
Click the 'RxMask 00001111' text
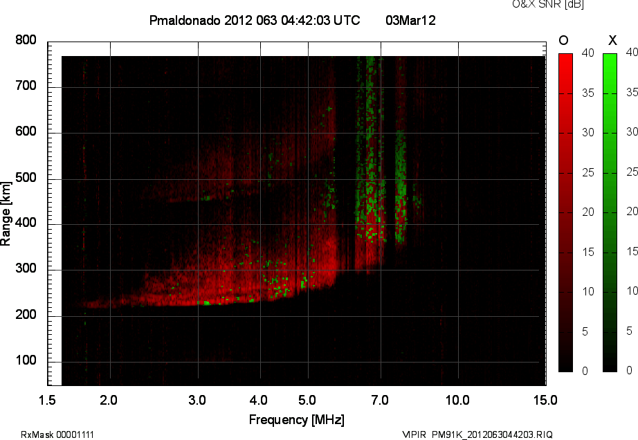point(57,434)
